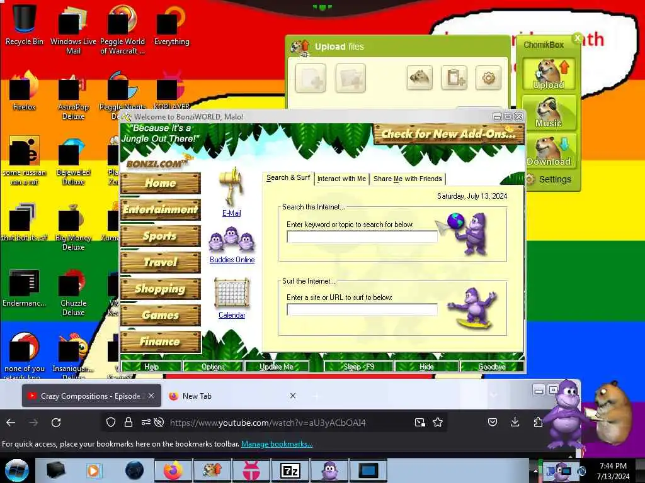
Task: Reload the page in Firefox
Action: (x=56, y=422)
